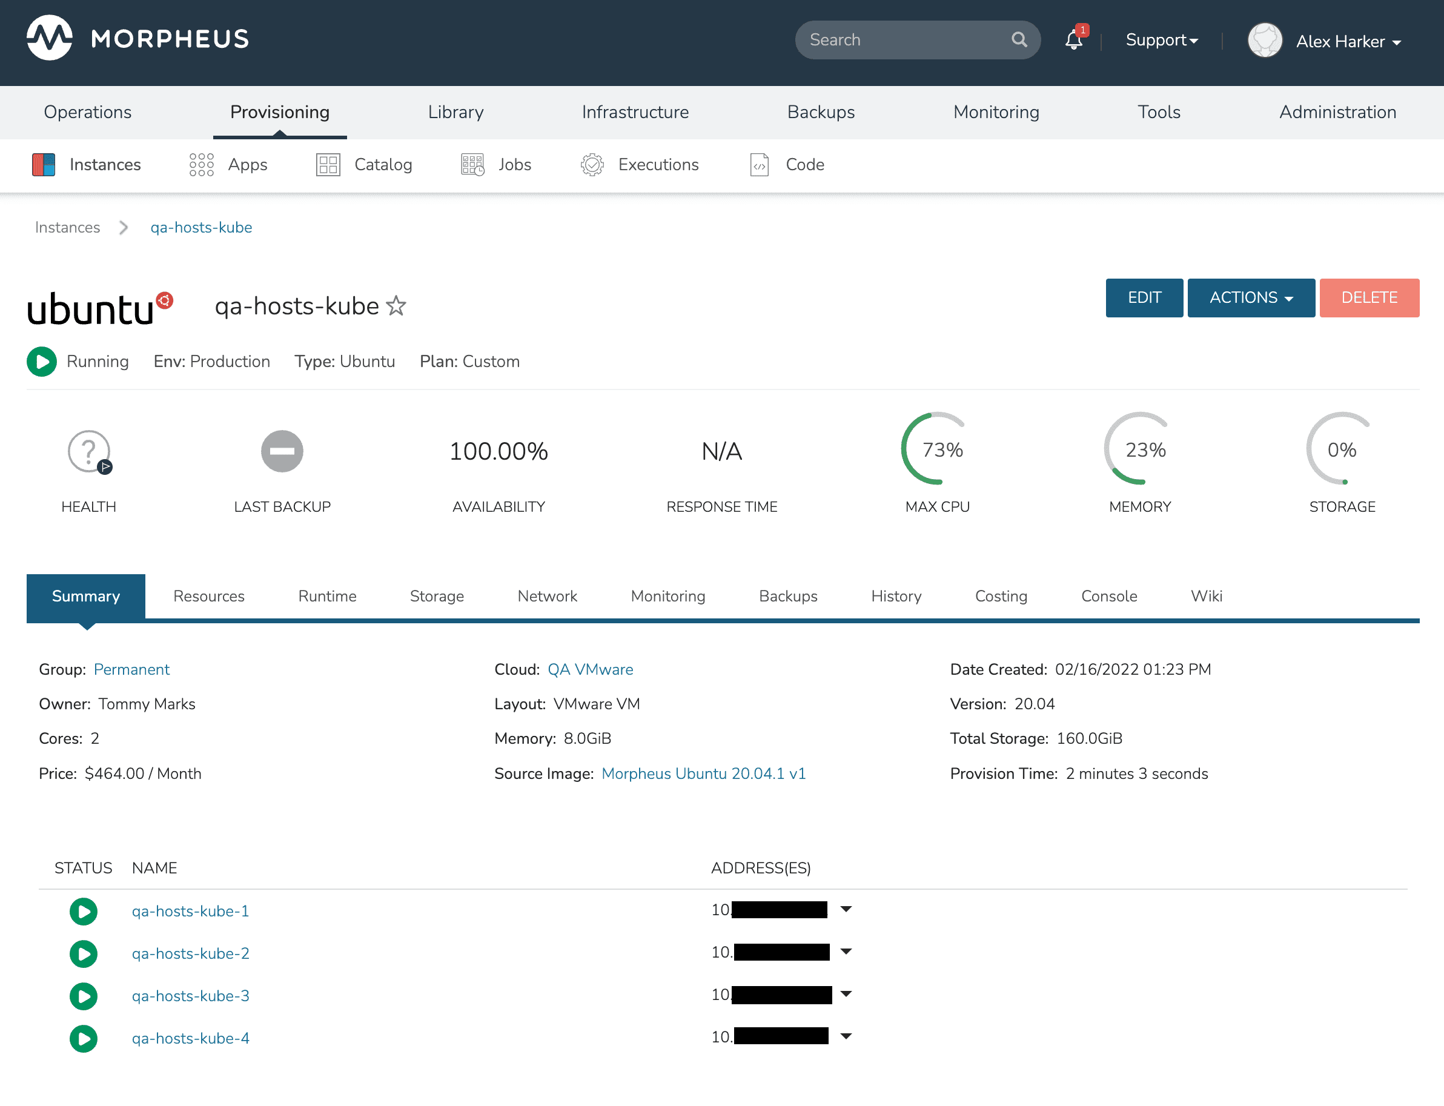The width and height of the screenshot is (1444, 1106).
Task: Open the Apps grid icon
Action: [x=201, y=165]
